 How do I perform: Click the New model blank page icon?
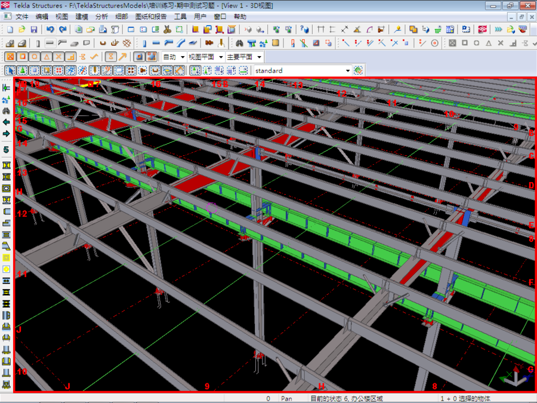10,29
